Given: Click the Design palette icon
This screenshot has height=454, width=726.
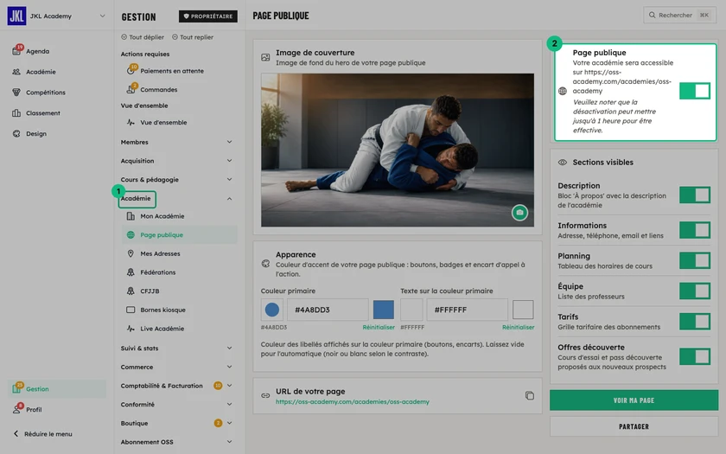Looking at the screenshot, I should pos(16,133).
